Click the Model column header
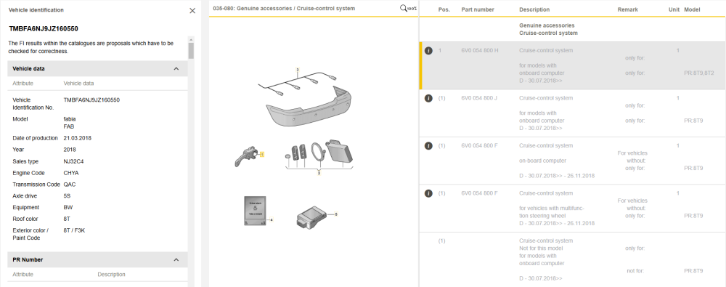The height and width of the screenshot is (287, 726). coord(692,9)
